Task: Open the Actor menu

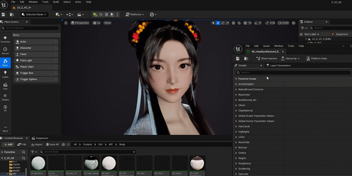Action: 78,2
